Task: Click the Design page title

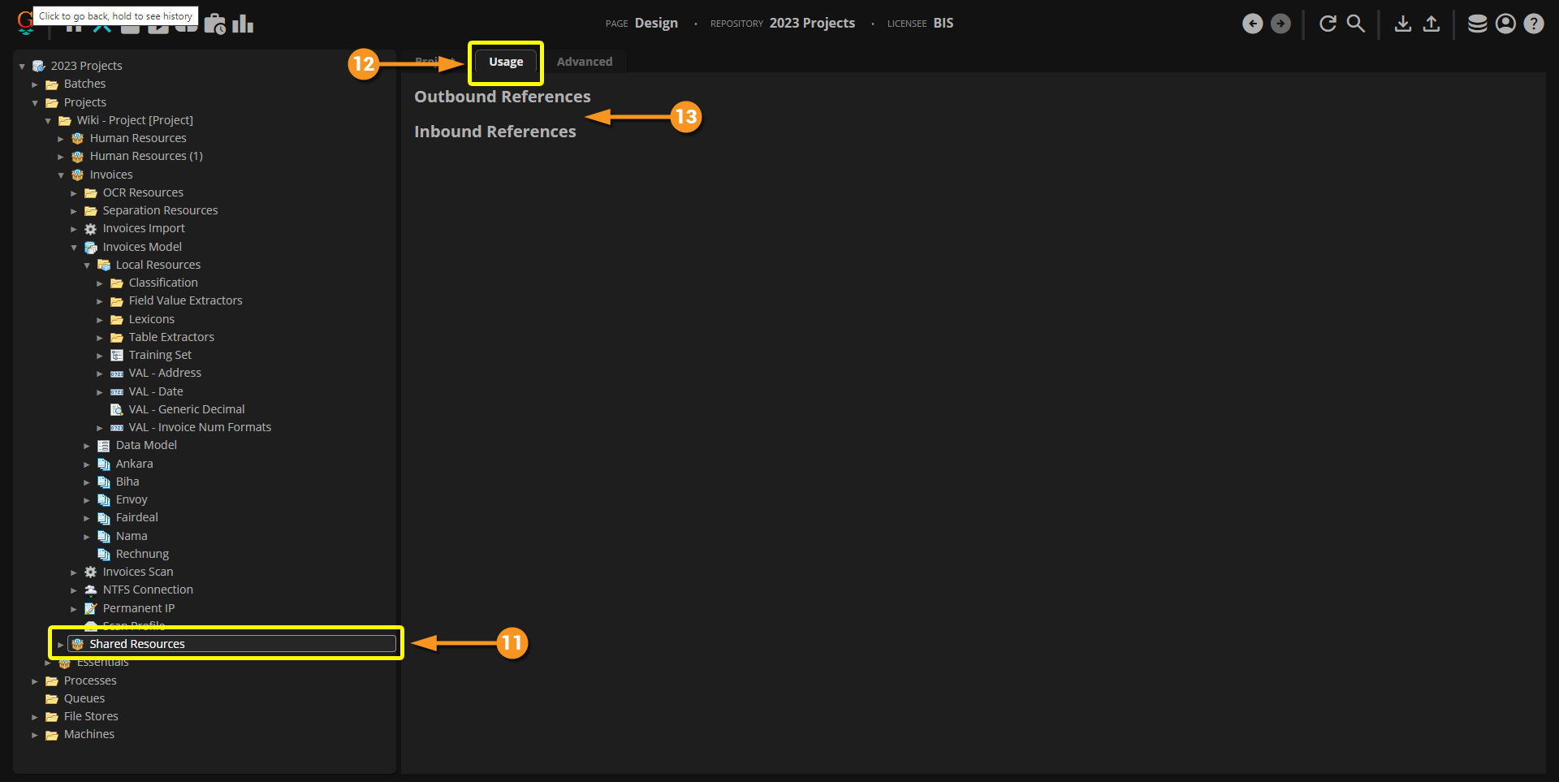Action: pos(656,23)
